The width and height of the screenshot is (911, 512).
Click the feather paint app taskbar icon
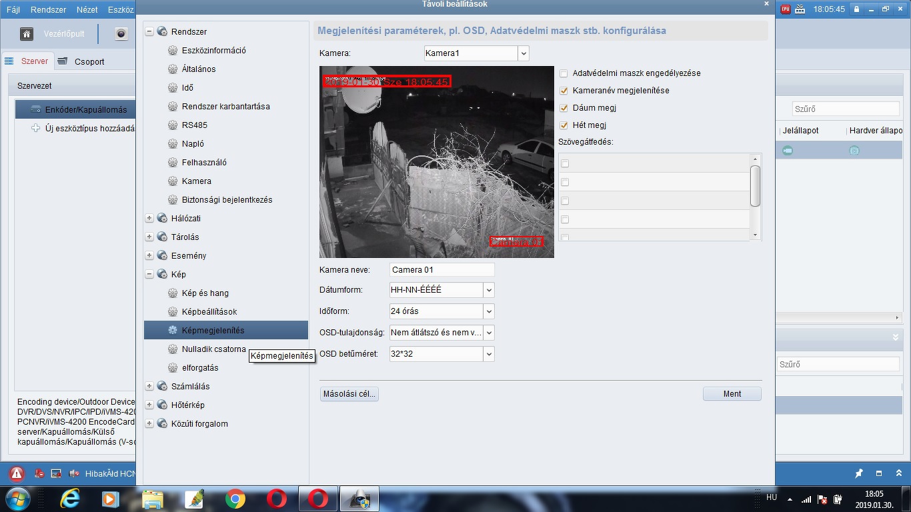coord(193,499)
